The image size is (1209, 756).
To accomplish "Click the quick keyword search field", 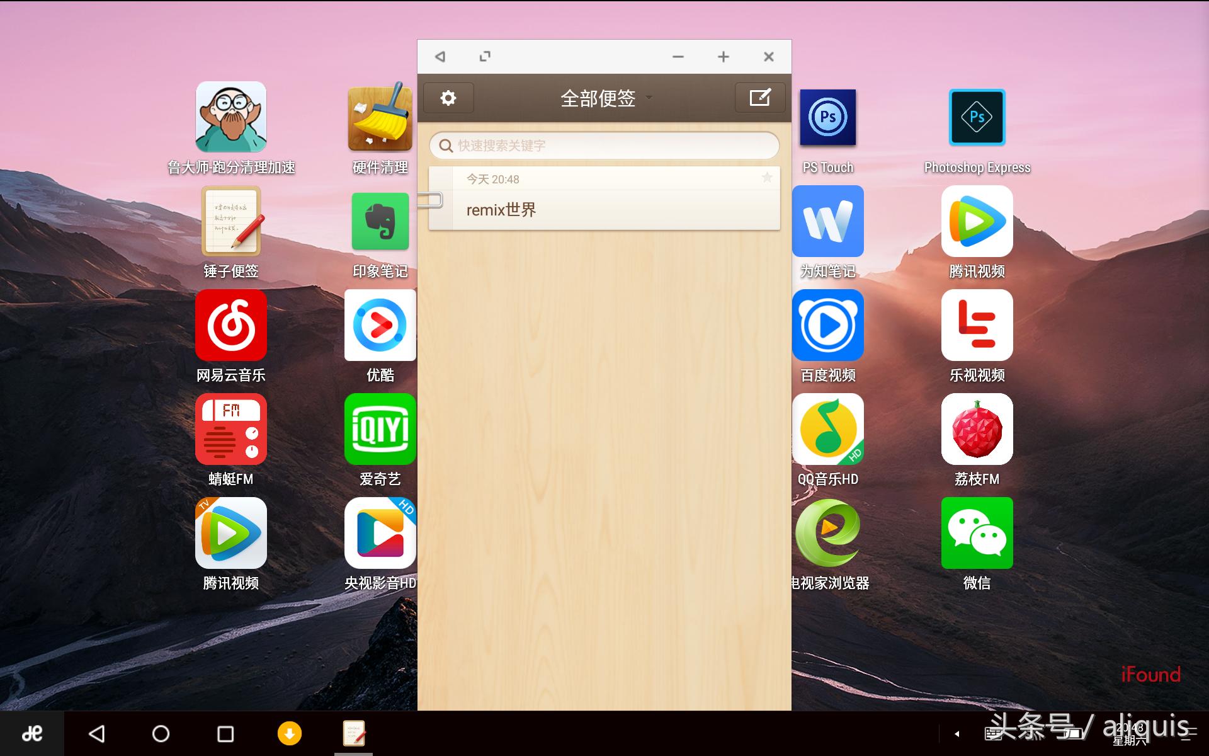I will [x=604, y=146].
